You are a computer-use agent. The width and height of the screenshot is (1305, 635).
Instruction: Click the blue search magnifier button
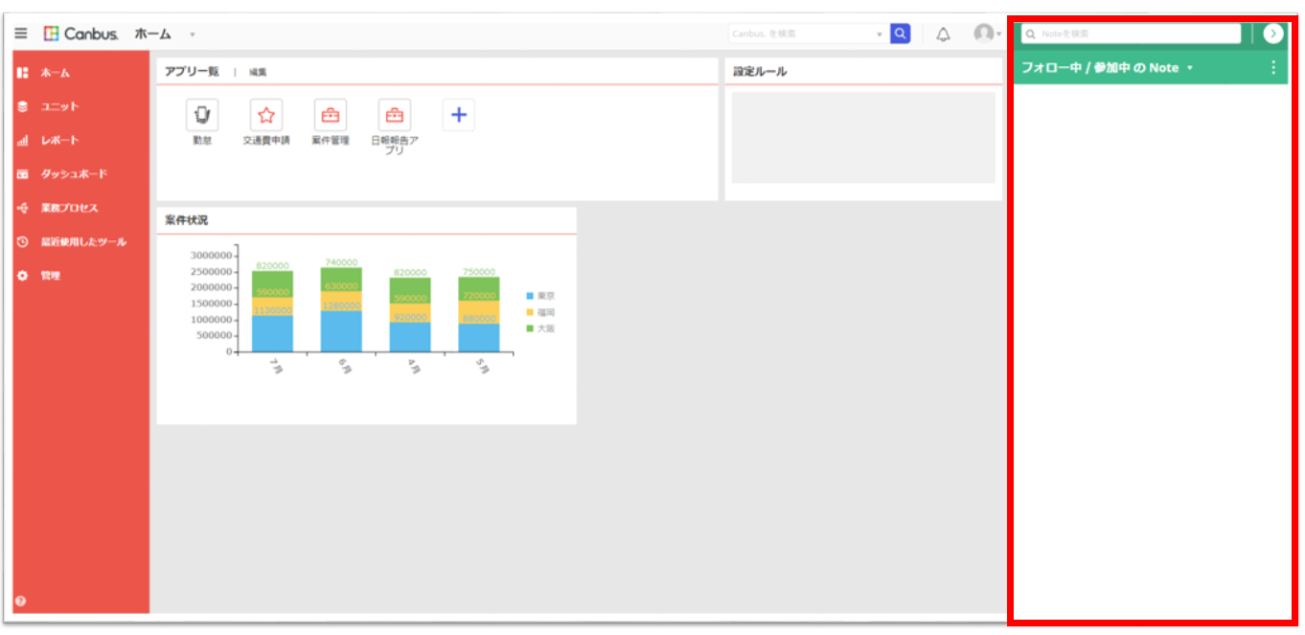tap(900, 34)
